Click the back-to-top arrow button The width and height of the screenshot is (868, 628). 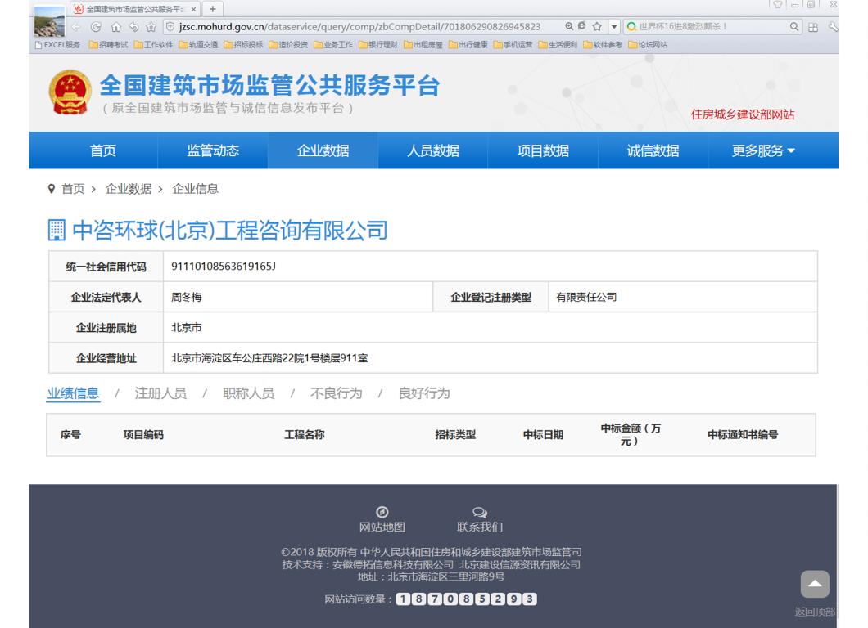click(814, 584)
